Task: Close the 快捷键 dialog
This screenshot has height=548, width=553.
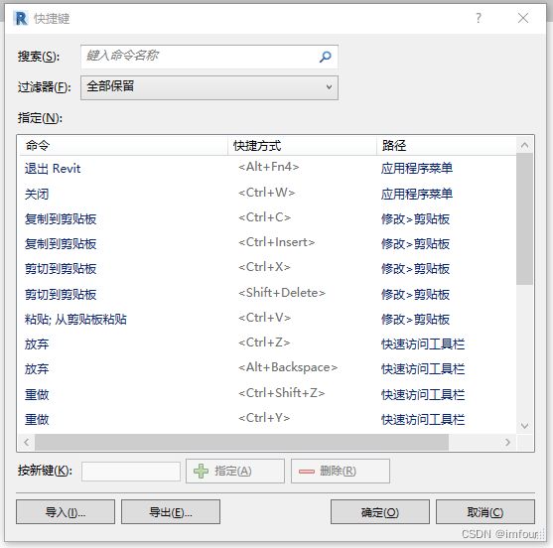Action: point(523,18)
